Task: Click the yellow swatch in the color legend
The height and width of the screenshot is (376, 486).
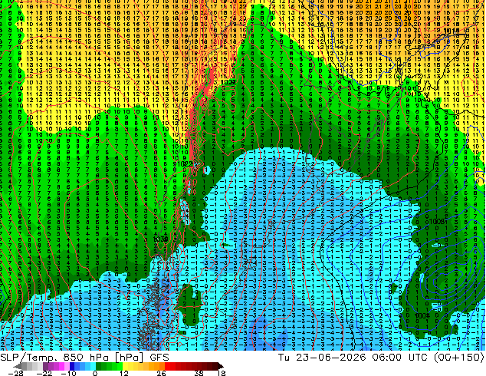Action: (125, 366)
